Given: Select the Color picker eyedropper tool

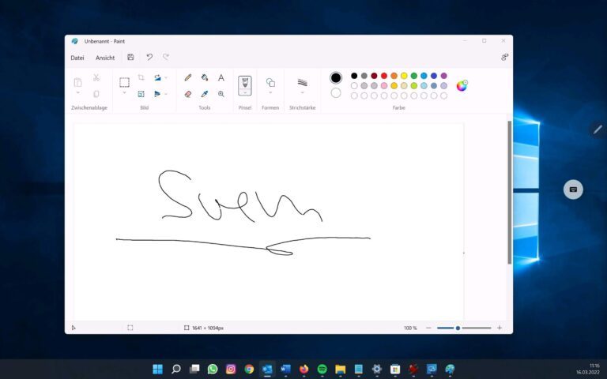Looking at the screenshot, I should (x=205, y=94).
